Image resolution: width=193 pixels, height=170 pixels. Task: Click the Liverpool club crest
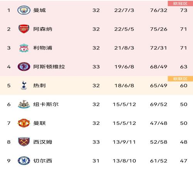(24, 48)
